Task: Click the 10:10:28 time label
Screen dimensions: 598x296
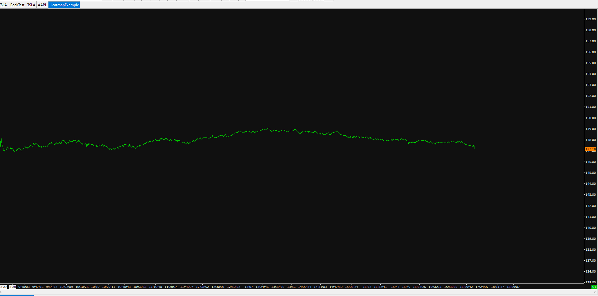Action: [x=82, y=287]
